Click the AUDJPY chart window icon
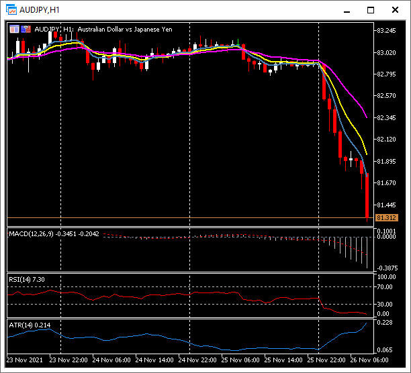This screenshot has height=373, width=411. [11, 10]
